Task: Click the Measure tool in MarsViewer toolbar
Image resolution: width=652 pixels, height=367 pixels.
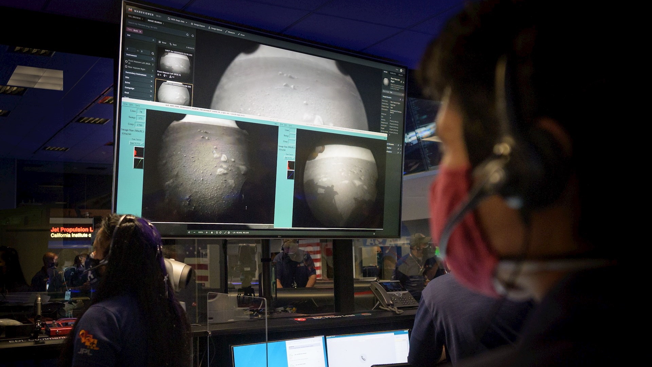Action: click(x=230, y=32)
